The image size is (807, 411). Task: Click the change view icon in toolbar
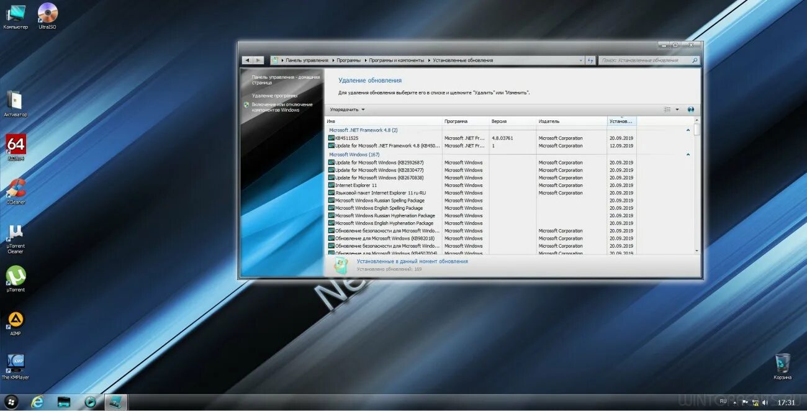668,110
